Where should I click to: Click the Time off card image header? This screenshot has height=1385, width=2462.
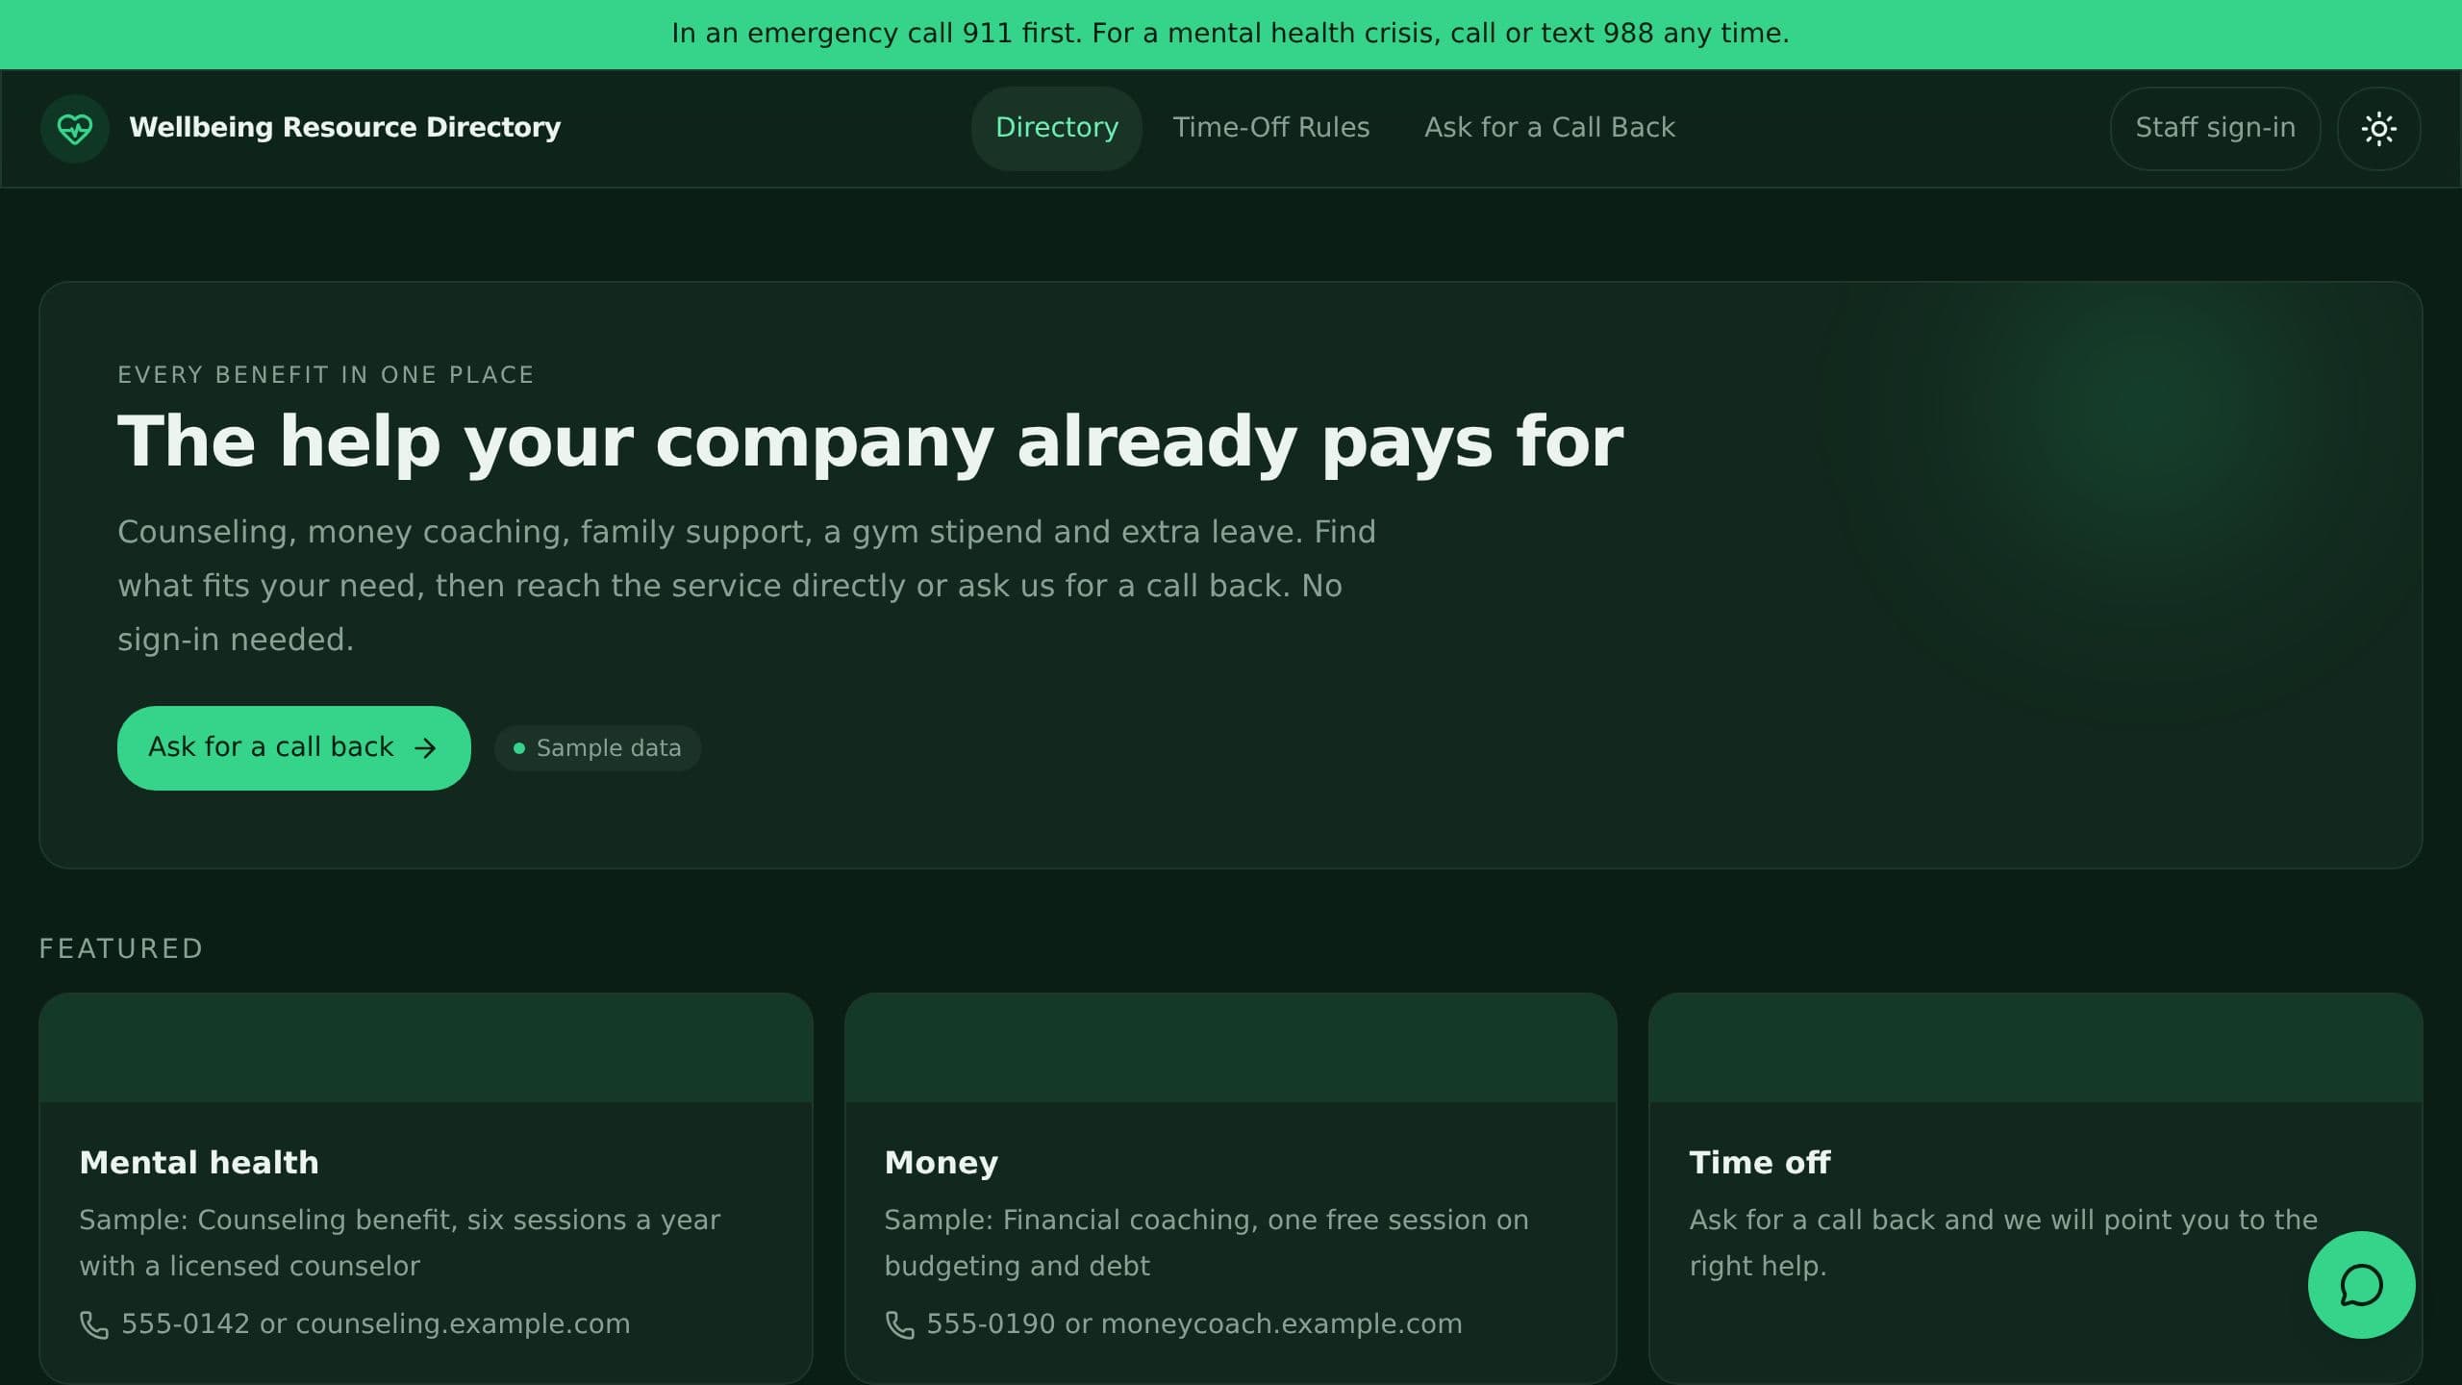pyautogui.click(x=2035, y=1047)
